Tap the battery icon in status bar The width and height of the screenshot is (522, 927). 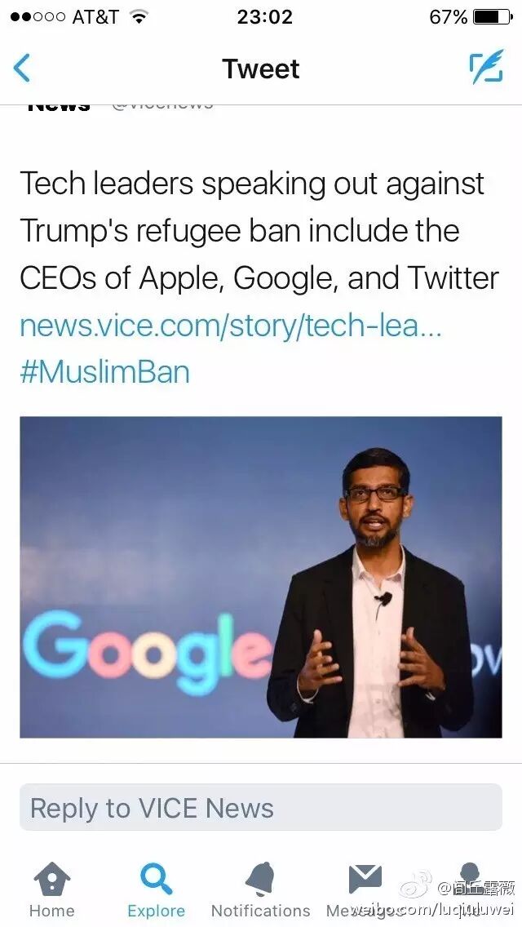coord(493,16)
